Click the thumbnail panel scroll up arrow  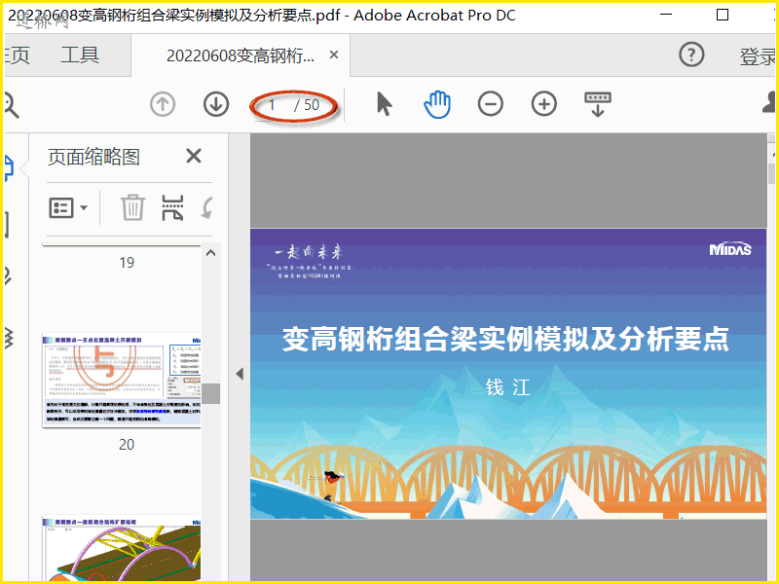[x=210, y=253]
